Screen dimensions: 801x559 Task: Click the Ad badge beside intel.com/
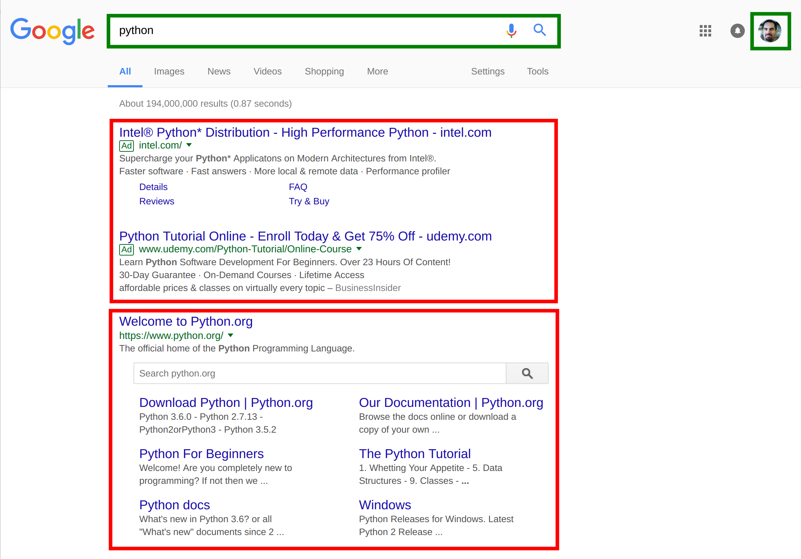[126, 146]
